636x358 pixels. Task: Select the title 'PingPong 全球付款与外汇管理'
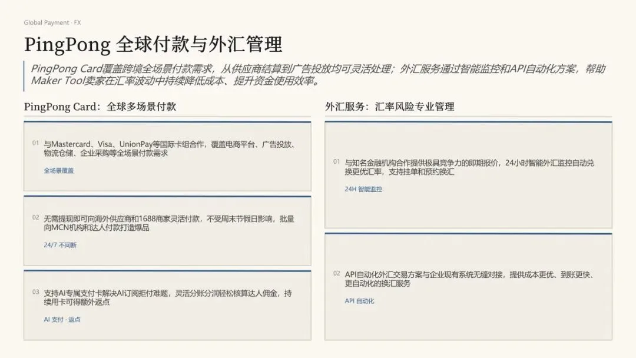pyautogui.click(x=153, y=44)
